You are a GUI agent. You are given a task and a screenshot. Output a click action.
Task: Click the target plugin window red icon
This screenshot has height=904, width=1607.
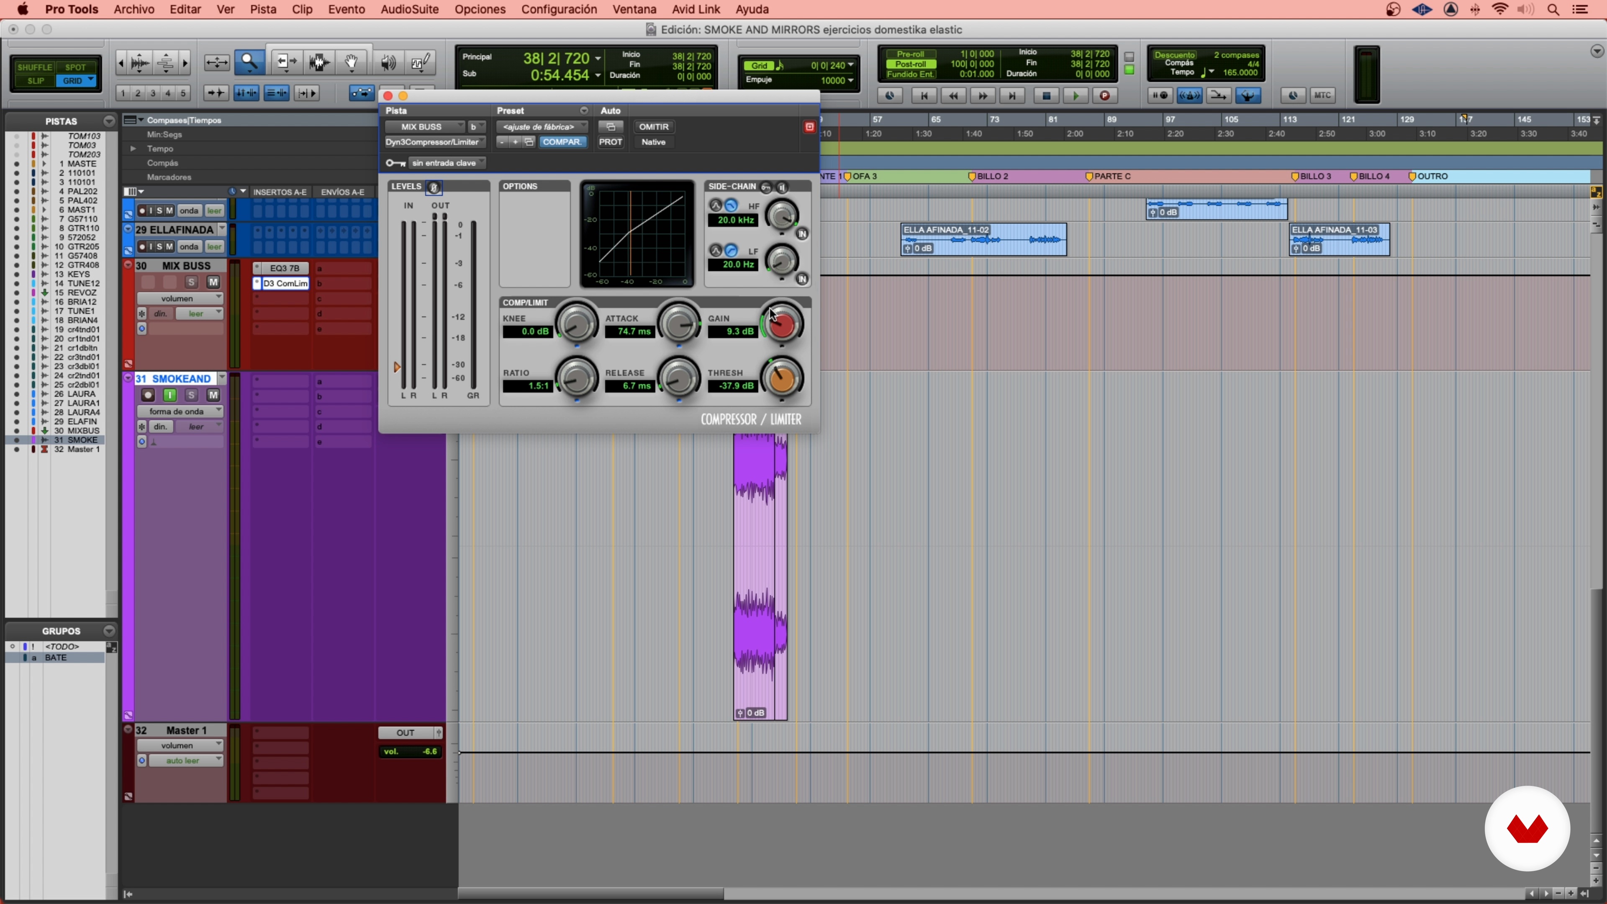pyautogui.click(x=809, y=127)
